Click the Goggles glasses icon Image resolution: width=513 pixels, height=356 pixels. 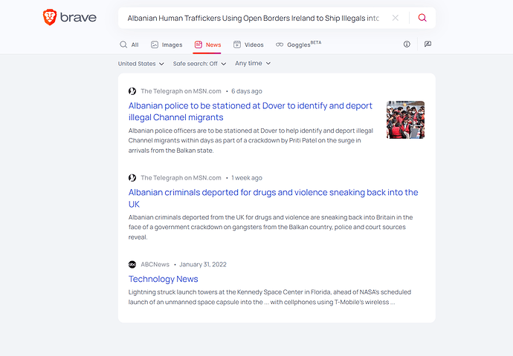click(x=280, y=44)
